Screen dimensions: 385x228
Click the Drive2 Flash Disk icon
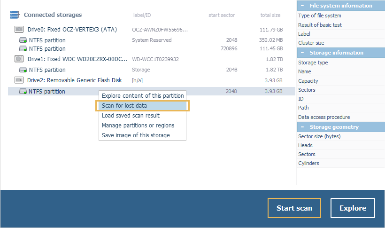tap(19, 80)
